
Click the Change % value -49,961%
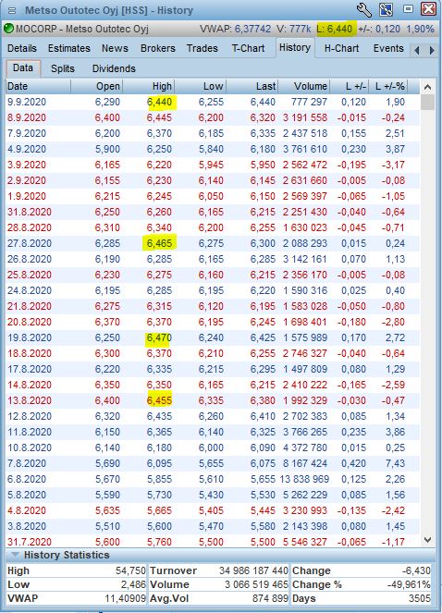pos(409,584)
